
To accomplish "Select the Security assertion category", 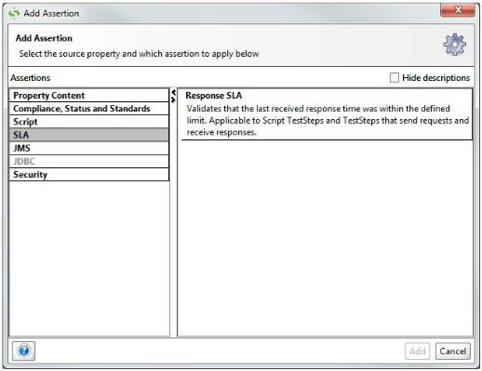I will [89, 175].
